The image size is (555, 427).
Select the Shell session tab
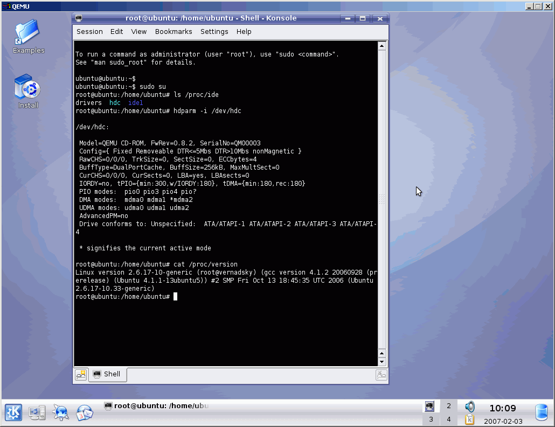[107, 374]
